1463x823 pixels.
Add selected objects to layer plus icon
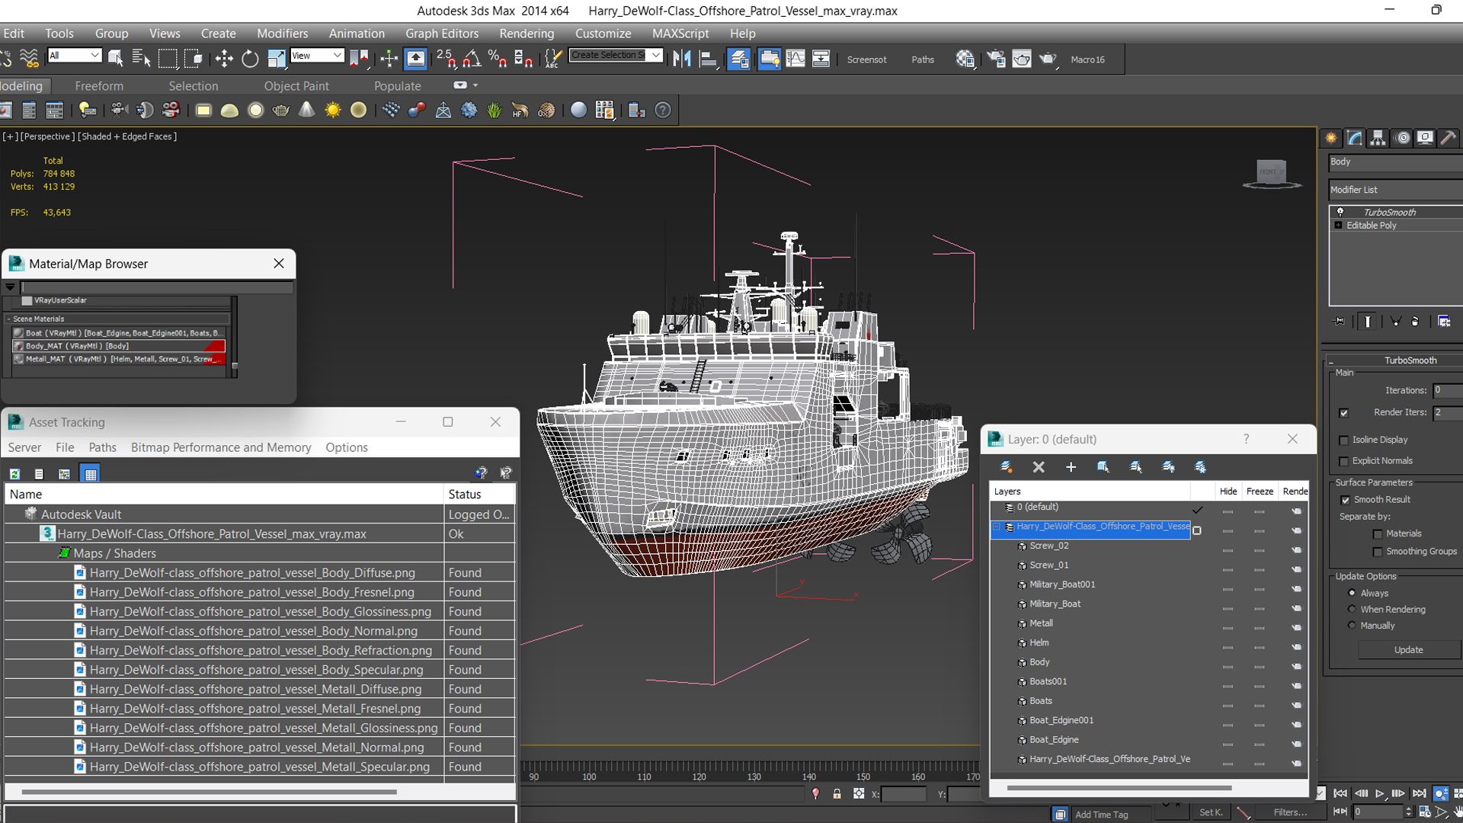point(1071,466)
